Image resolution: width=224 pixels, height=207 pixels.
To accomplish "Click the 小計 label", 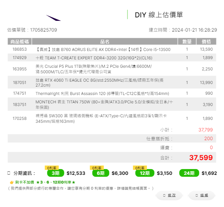I will pyautogui.click(x=166, y=130).
